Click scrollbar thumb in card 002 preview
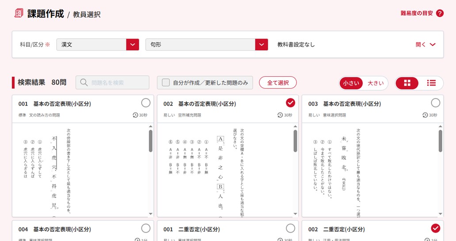Image resolution: width=456 pixels, height=241 pixels. click(295, 141)
